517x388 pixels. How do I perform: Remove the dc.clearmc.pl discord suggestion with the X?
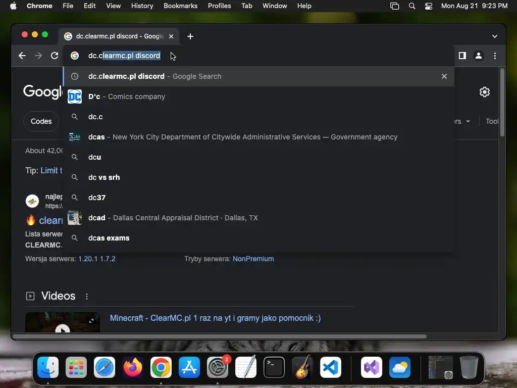pyautogui.click(x=444, y=76)
